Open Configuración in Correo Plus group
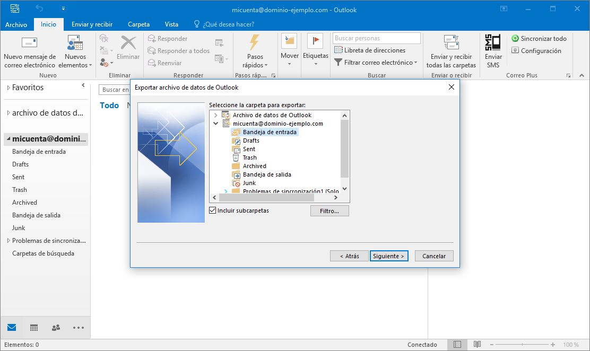Image resolution: width=590 pixels, height=351 pixels. coord(536,50)
